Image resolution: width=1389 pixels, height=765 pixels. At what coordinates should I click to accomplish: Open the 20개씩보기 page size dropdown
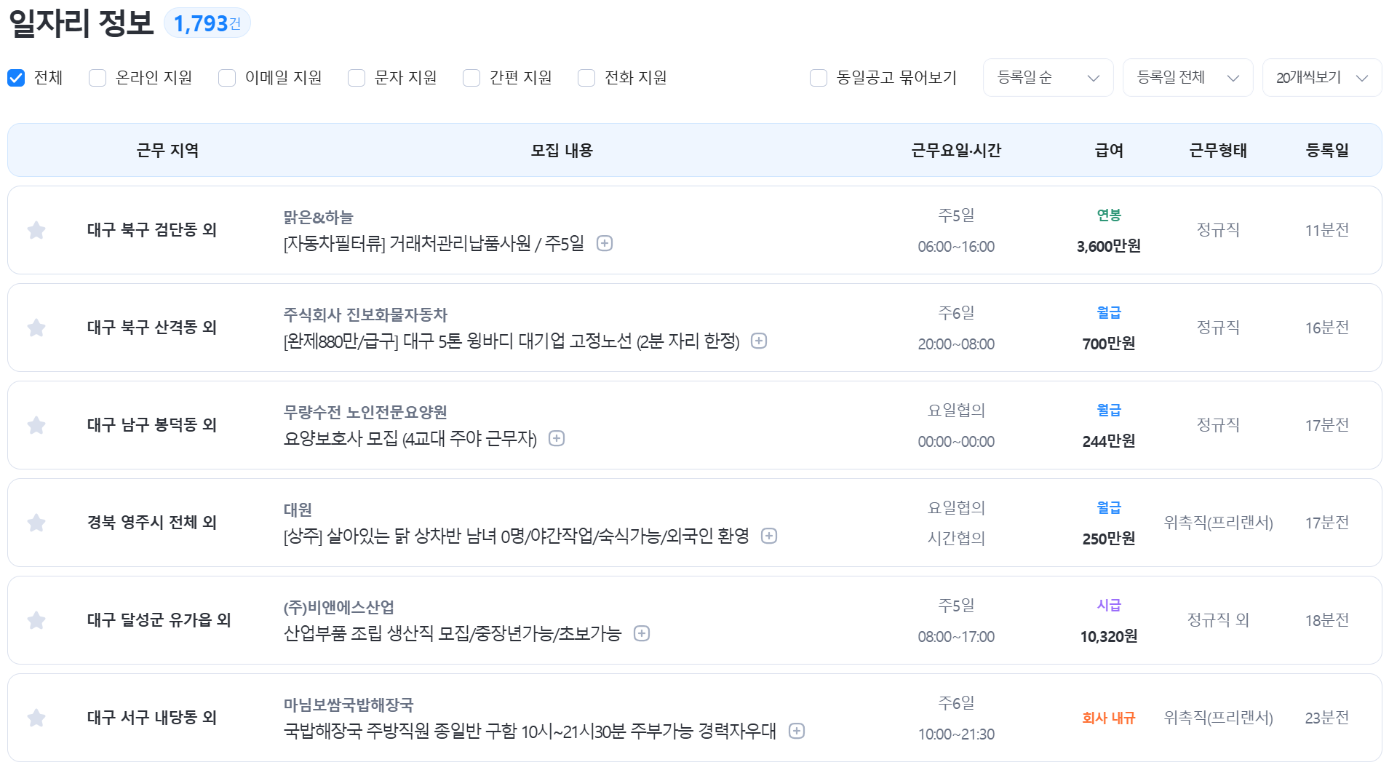tap(1322, 78)
